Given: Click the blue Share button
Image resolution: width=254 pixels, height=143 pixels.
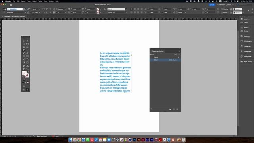Looking at the screenshot, I should 212,5.
